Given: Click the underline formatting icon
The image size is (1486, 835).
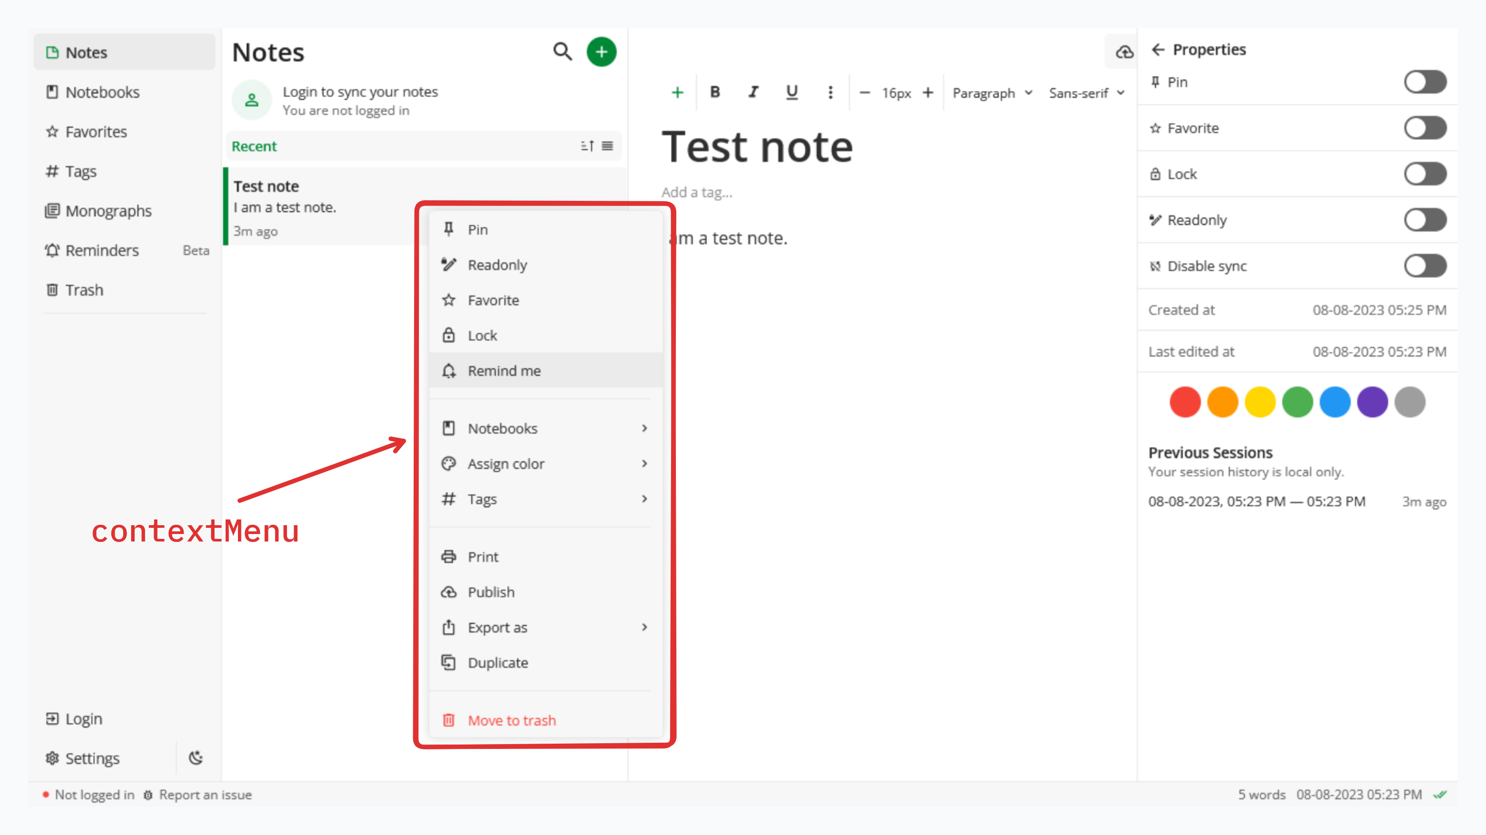Looking at the screenshot, I should pos(792,92).
